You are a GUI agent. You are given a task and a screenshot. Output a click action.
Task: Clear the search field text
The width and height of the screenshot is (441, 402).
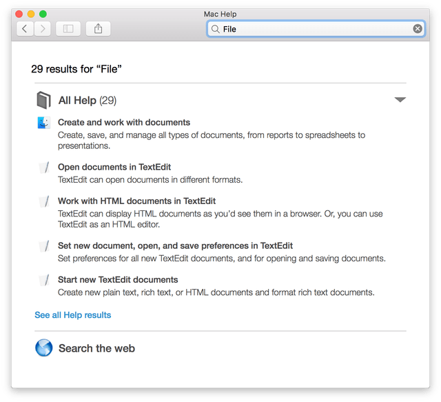click(x=418, y=29)
